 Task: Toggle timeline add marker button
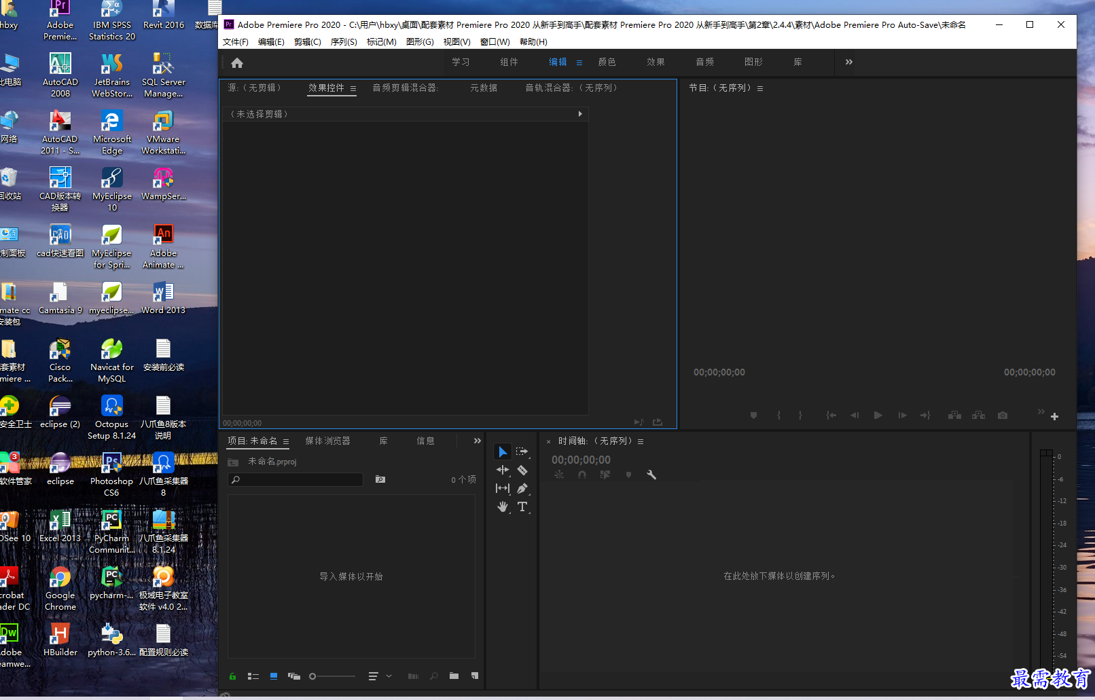point(628,475)
